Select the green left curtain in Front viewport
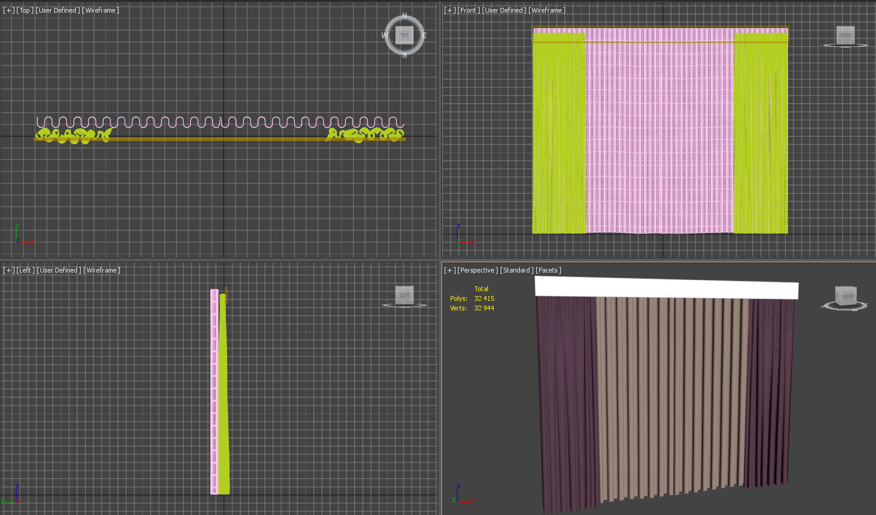The image size is (876, 515). pyautogui.click(x=558, y=132)
